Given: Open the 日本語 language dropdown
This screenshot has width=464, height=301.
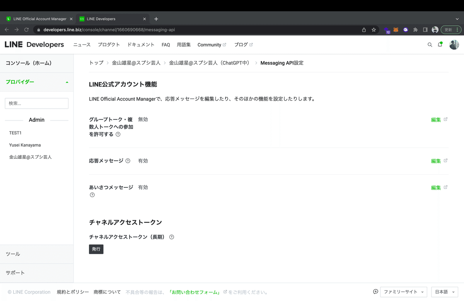Looking at the screenshot, I should 444,292.
